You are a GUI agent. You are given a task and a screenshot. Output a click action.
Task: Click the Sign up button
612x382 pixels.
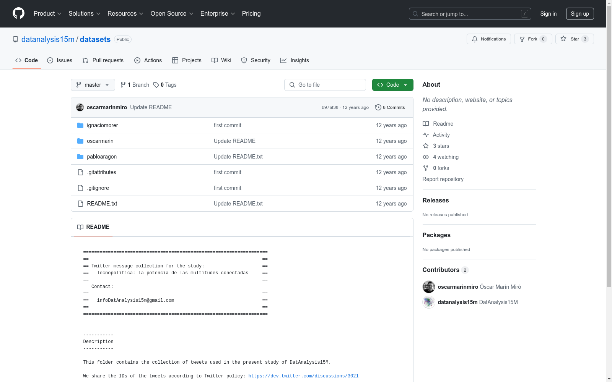click(x=580, y=14)
